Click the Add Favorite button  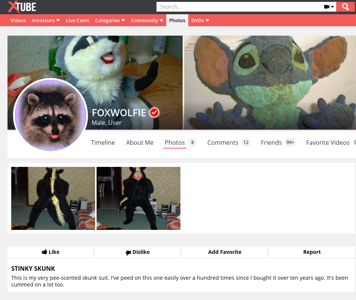225,252
